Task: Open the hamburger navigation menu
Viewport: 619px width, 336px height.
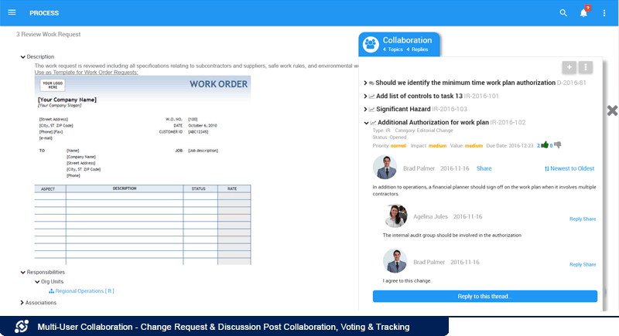Action: point(12,13)
